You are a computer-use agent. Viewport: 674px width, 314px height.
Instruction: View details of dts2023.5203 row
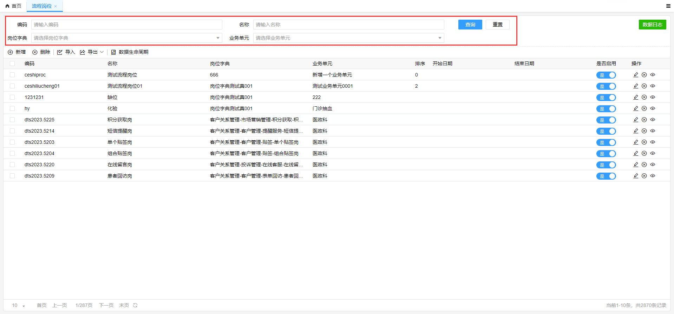(653, 142)
